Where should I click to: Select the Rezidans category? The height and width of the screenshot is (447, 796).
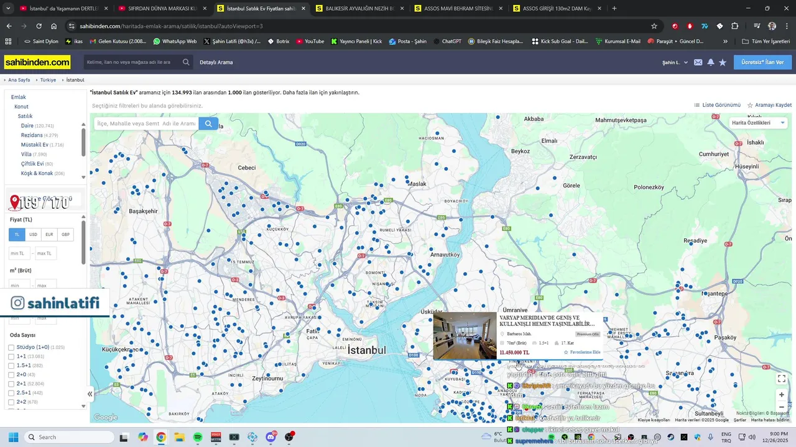[x=32, y=135]
